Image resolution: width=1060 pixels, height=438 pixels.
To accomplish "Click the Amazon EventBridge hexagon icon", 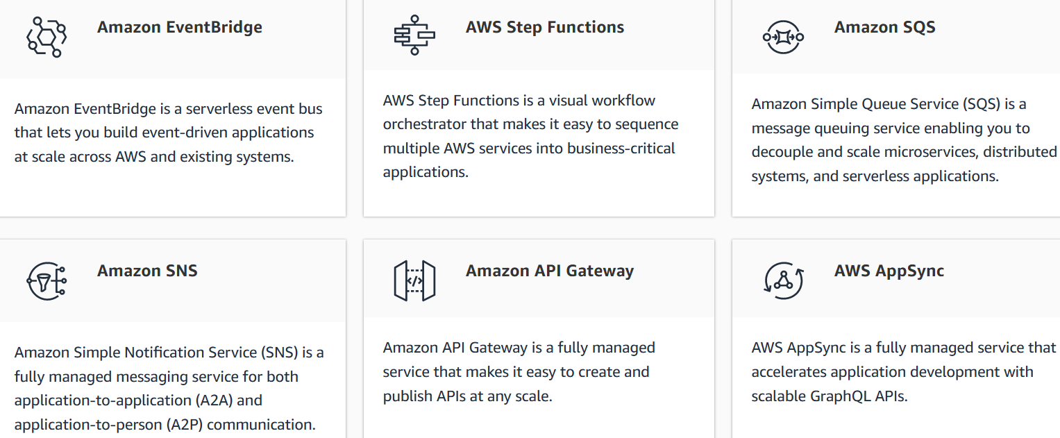I will (47, 36).
